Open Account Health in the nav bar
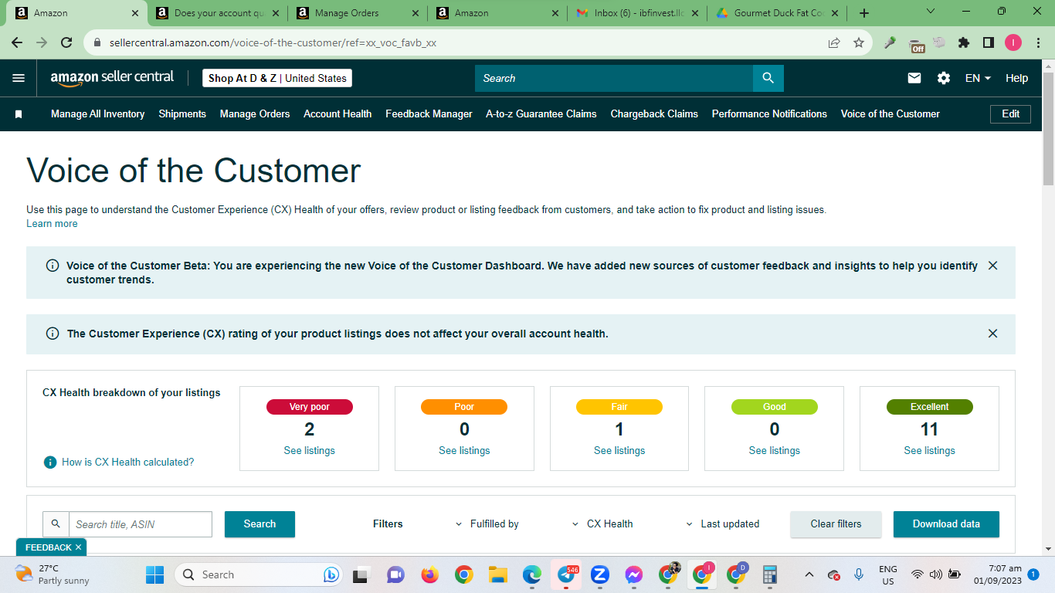The height and width of the screenshot is (593, 1055). tap(338, 114)
